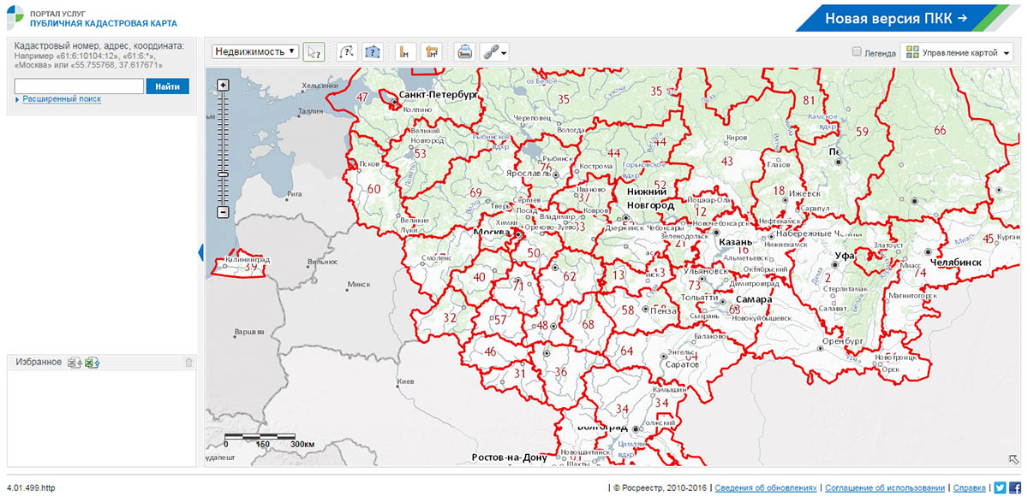Click the Пенза city label

click(663, 310)
